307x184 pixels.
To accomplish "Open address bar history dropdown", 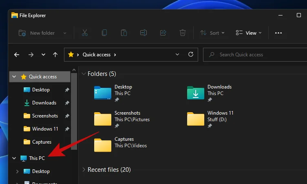I will (x=177, y=54).
